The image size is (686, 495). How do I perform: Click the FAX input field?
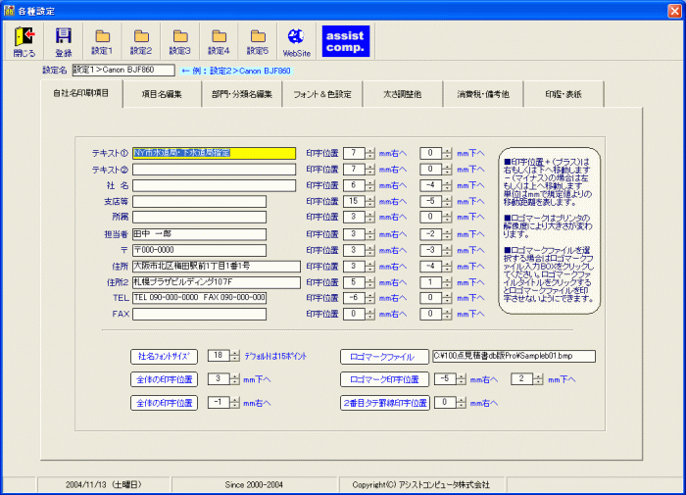pyautogui.click(x=200, y=314)
